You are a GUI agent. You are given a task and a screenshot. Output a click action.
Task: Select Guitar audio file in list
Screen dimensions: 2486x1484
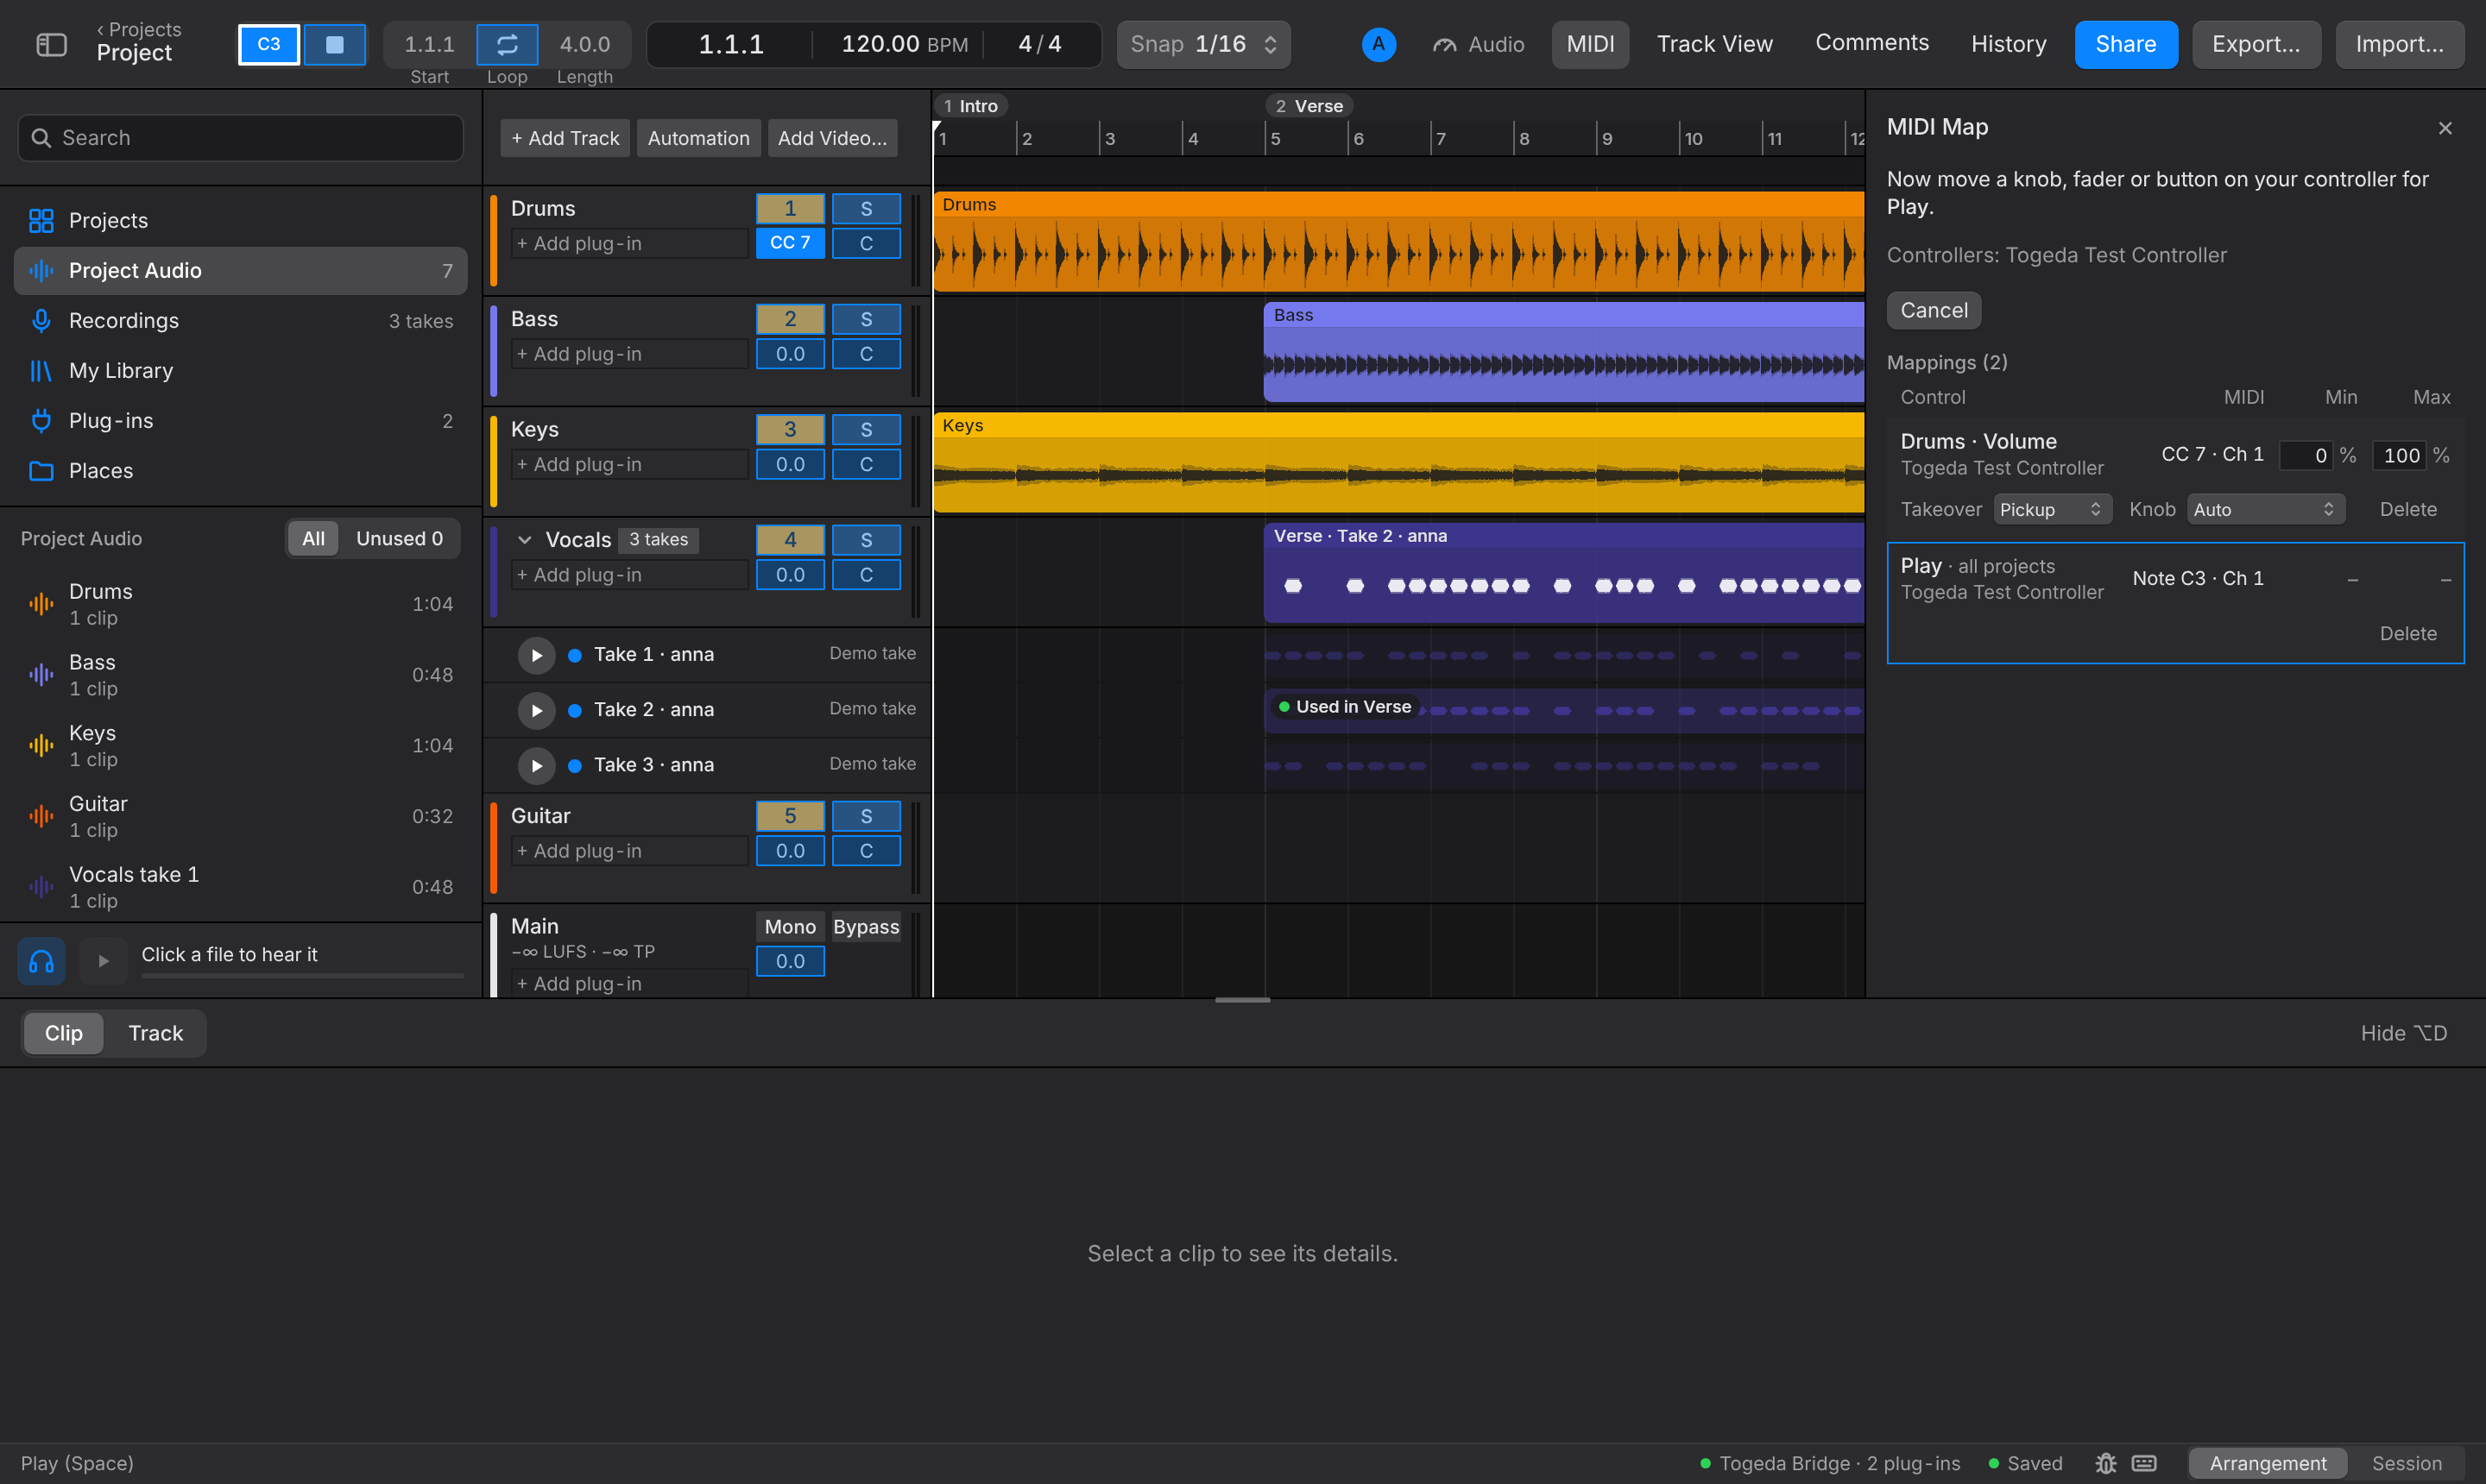(240, 816)
